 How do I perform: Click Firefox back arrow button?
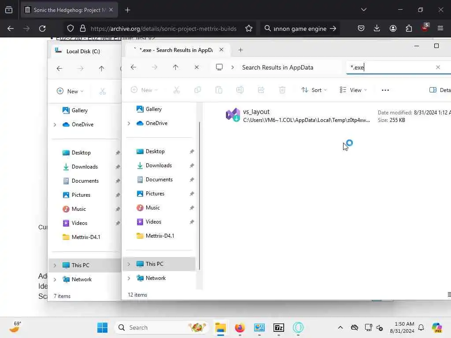click(x=11, y=29)
